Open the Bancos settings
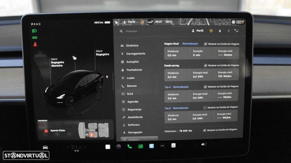The image size is (291, 163). click(x=129, y=86)
